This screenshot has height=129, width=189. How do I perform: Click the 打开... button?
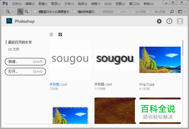(x=25, y=71)
